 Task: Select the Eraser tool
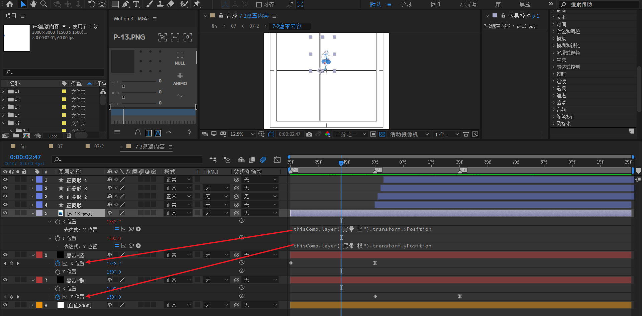(171, 4)
